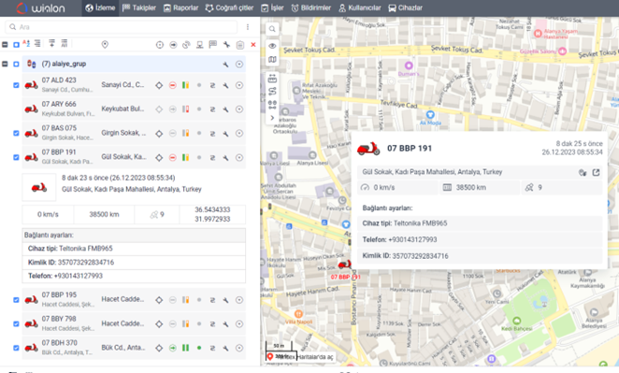Screen dimensions: 619x373
Task: Click the popup open-external link icon
Action: pyautogui.click(x=597, y=173)
